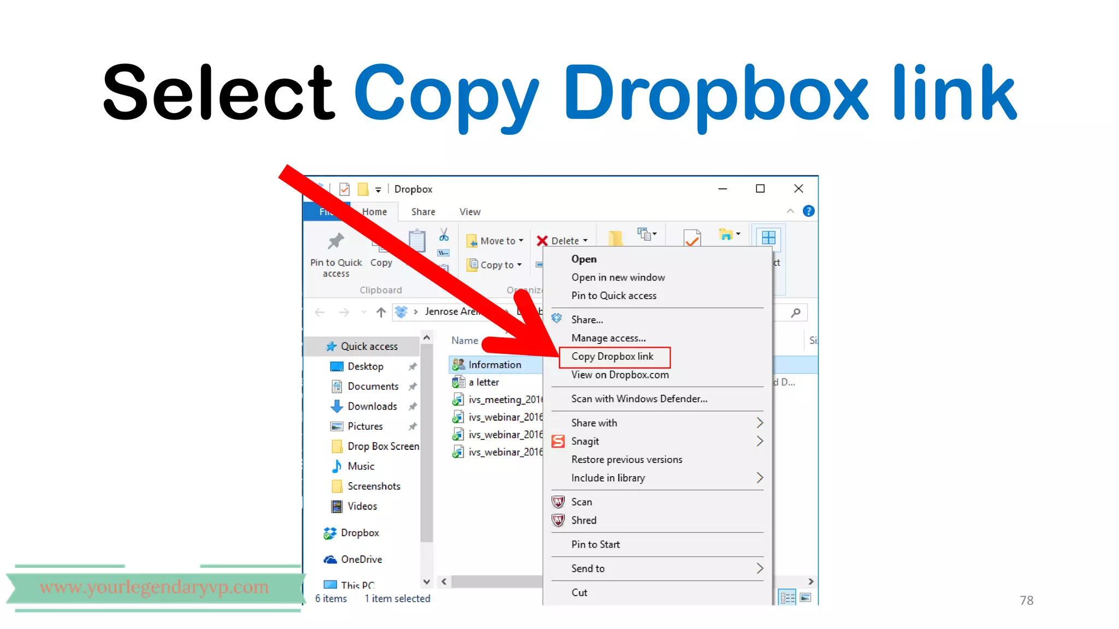Screen dimensions: 1119x629
Task: Click the Share... Dropbox icon in menu
Action: (x=557, y=319)
